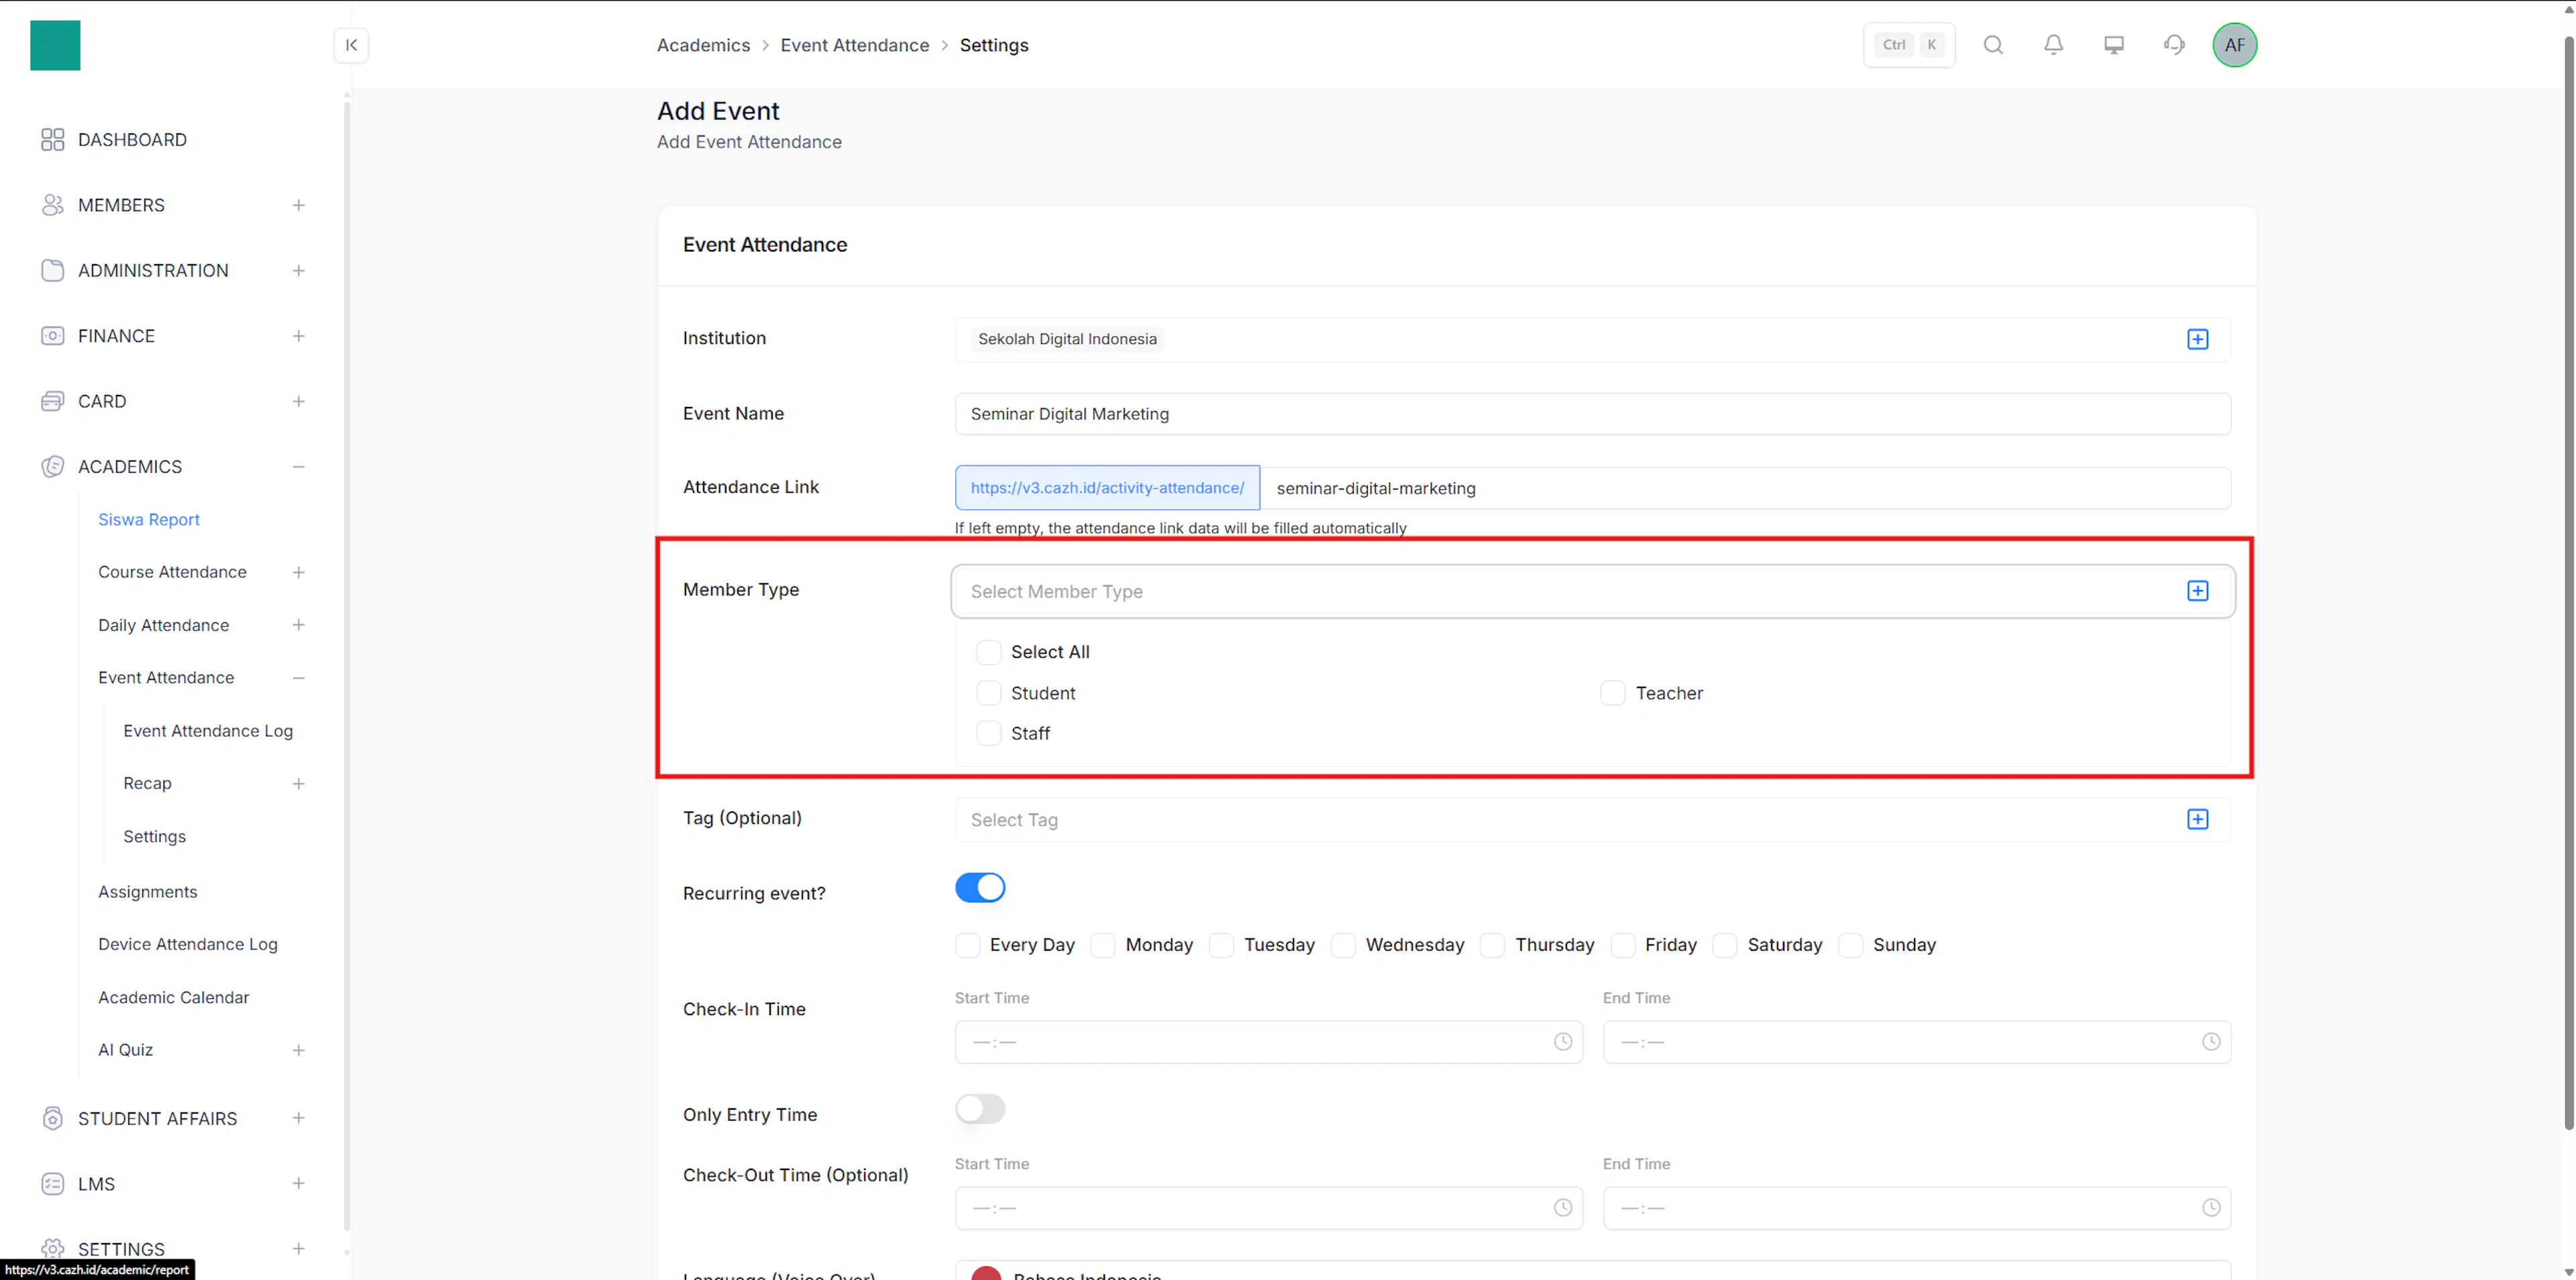
Task: Open the AF user avatar menu
Action: pos(2234,45)
